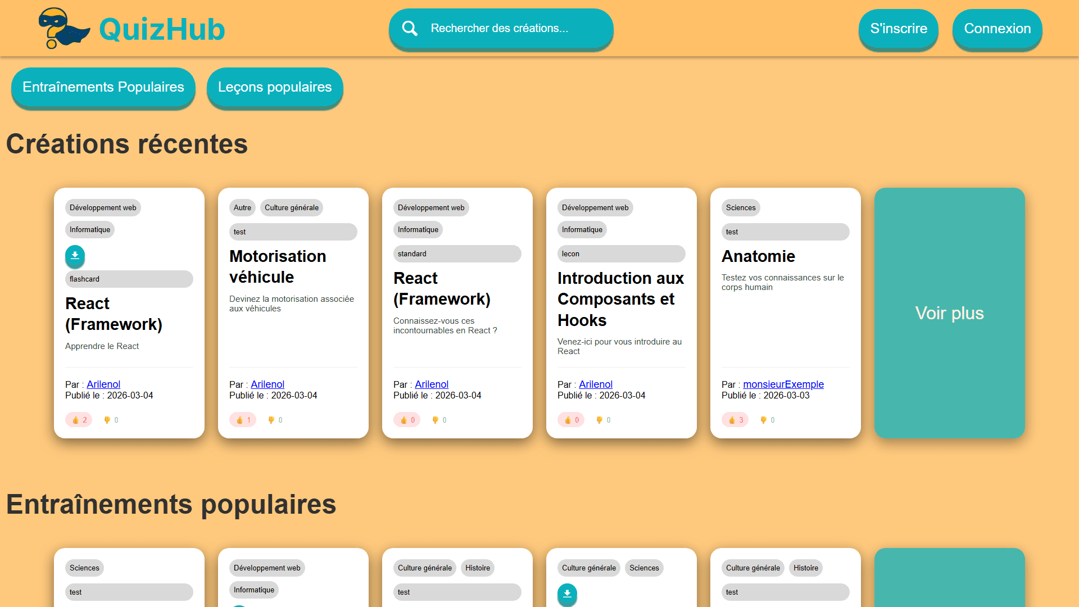This screenshot has width=1079, height=607.
Task: Click the flashcard type label
Action: pyautogui.click(x=129, y=279)
